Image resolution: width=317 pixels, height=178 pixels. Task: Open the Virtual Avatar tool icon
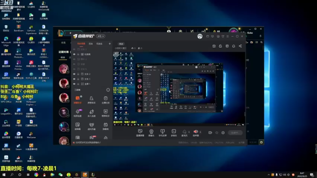coord(92,126)
